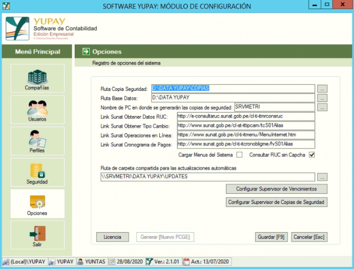This screenshot has width=354, height=269.
Task: Click the Salir label in the sidebar
Action: coord(37,244)
